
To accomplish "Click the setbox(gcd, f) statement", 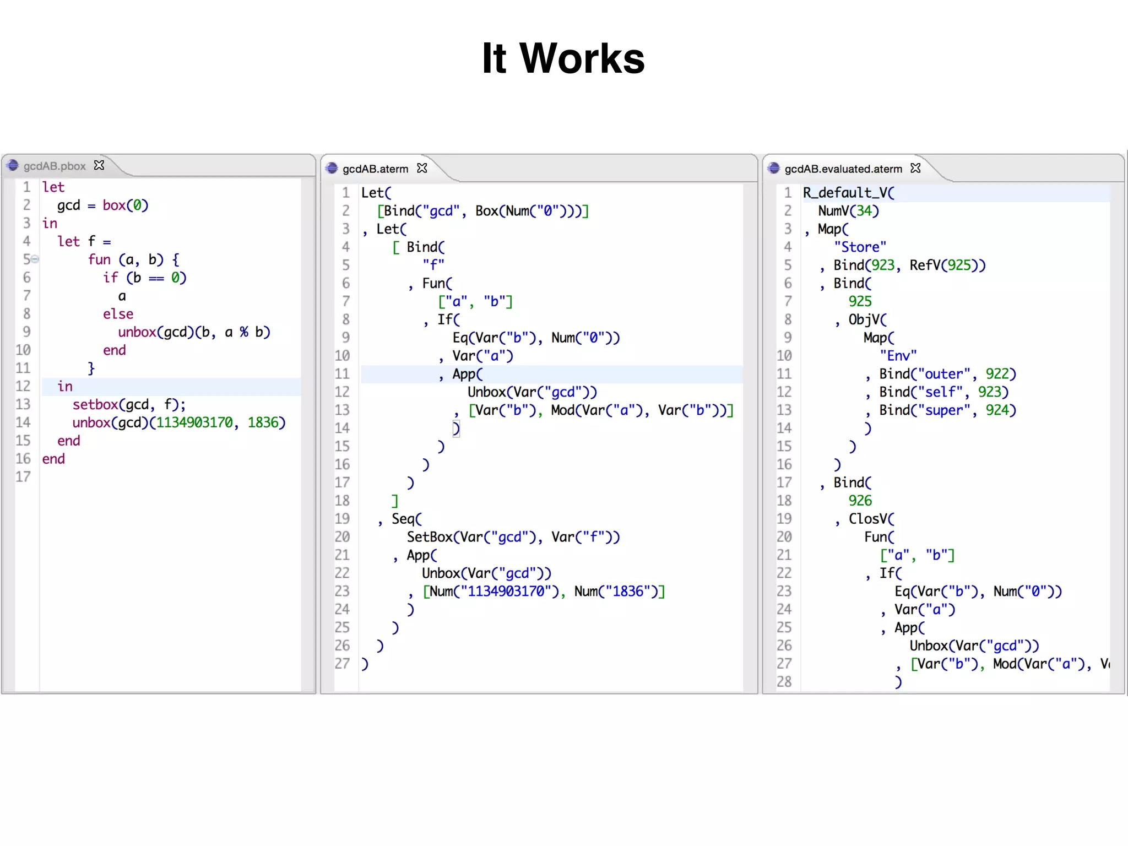I will (x=128, y=404).
